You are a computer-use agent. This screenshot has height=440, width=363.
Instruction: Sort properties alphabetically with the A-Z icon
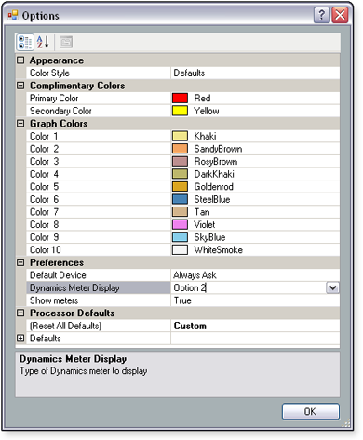[43, 42]
